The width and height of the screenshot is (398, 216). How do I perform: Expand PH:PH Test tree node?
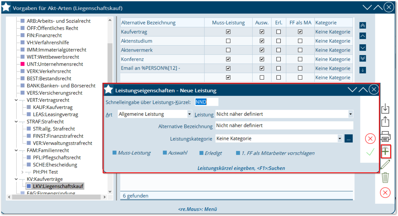pos(22,172)
